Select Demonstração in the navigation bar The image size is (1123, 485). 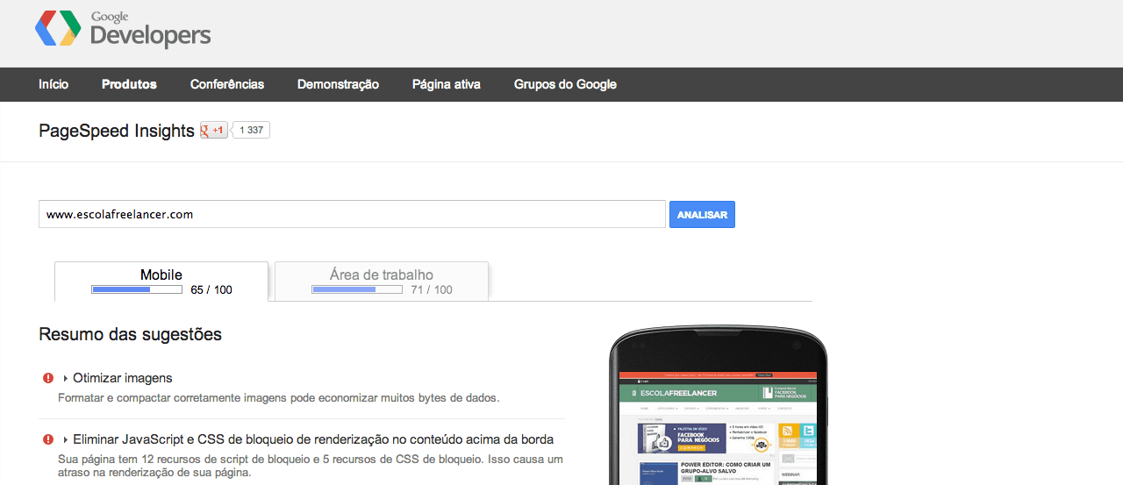(338, 84)
